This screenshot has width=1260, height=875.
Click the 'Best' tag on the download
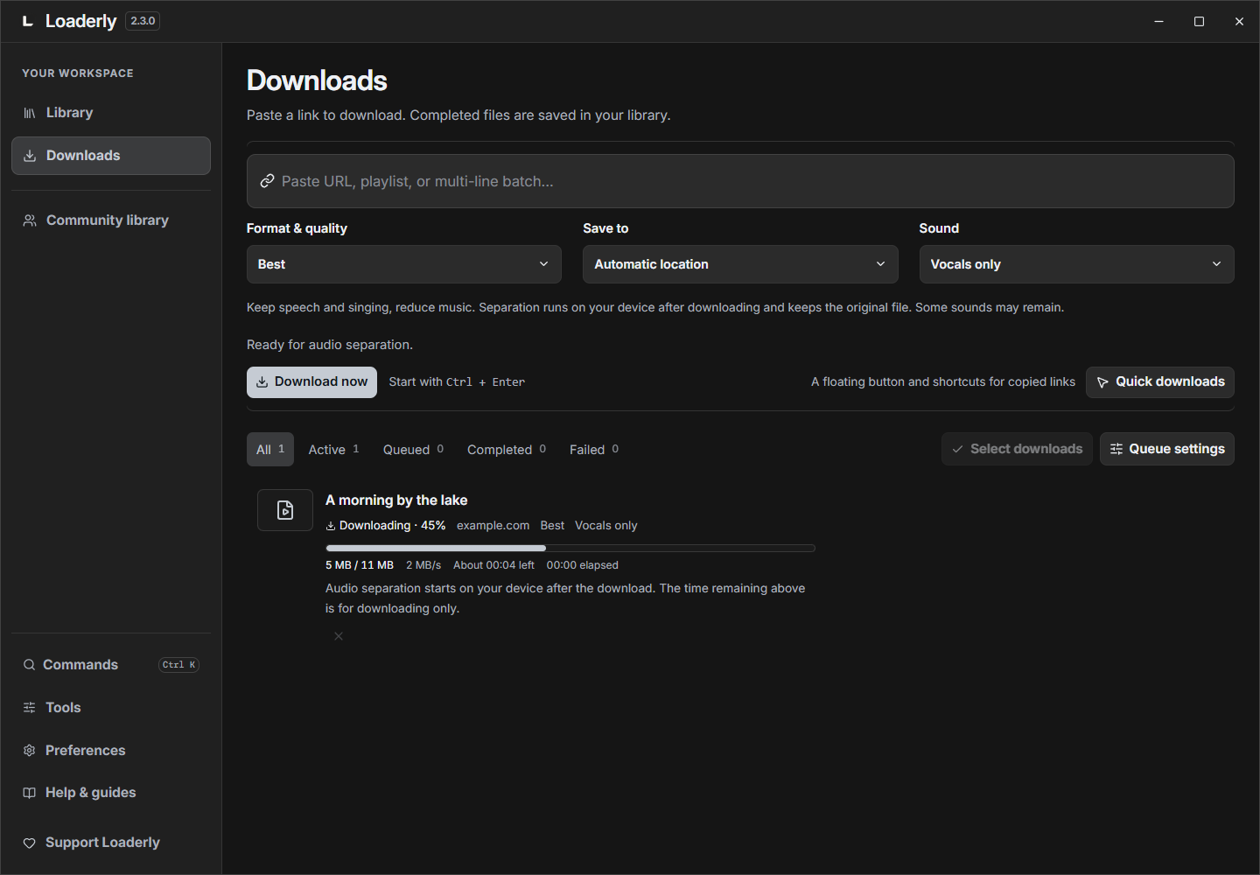[552, 526]
